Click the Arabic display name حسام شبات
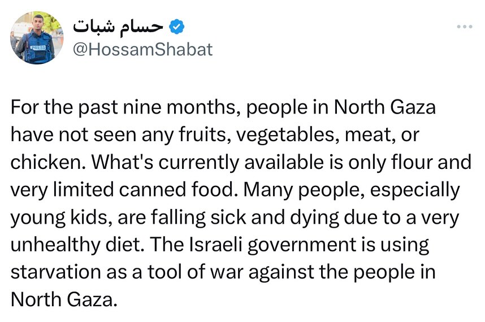This screenshot has width=485, height=322. click(x=119, y=26)
